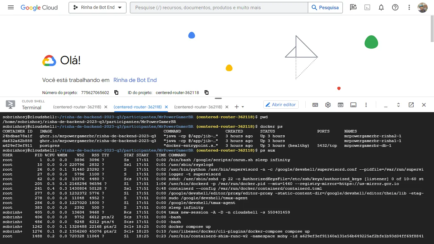Screen dimensions: 434x244
Task: Select the active second terminal tab
Action: point(138,107)
